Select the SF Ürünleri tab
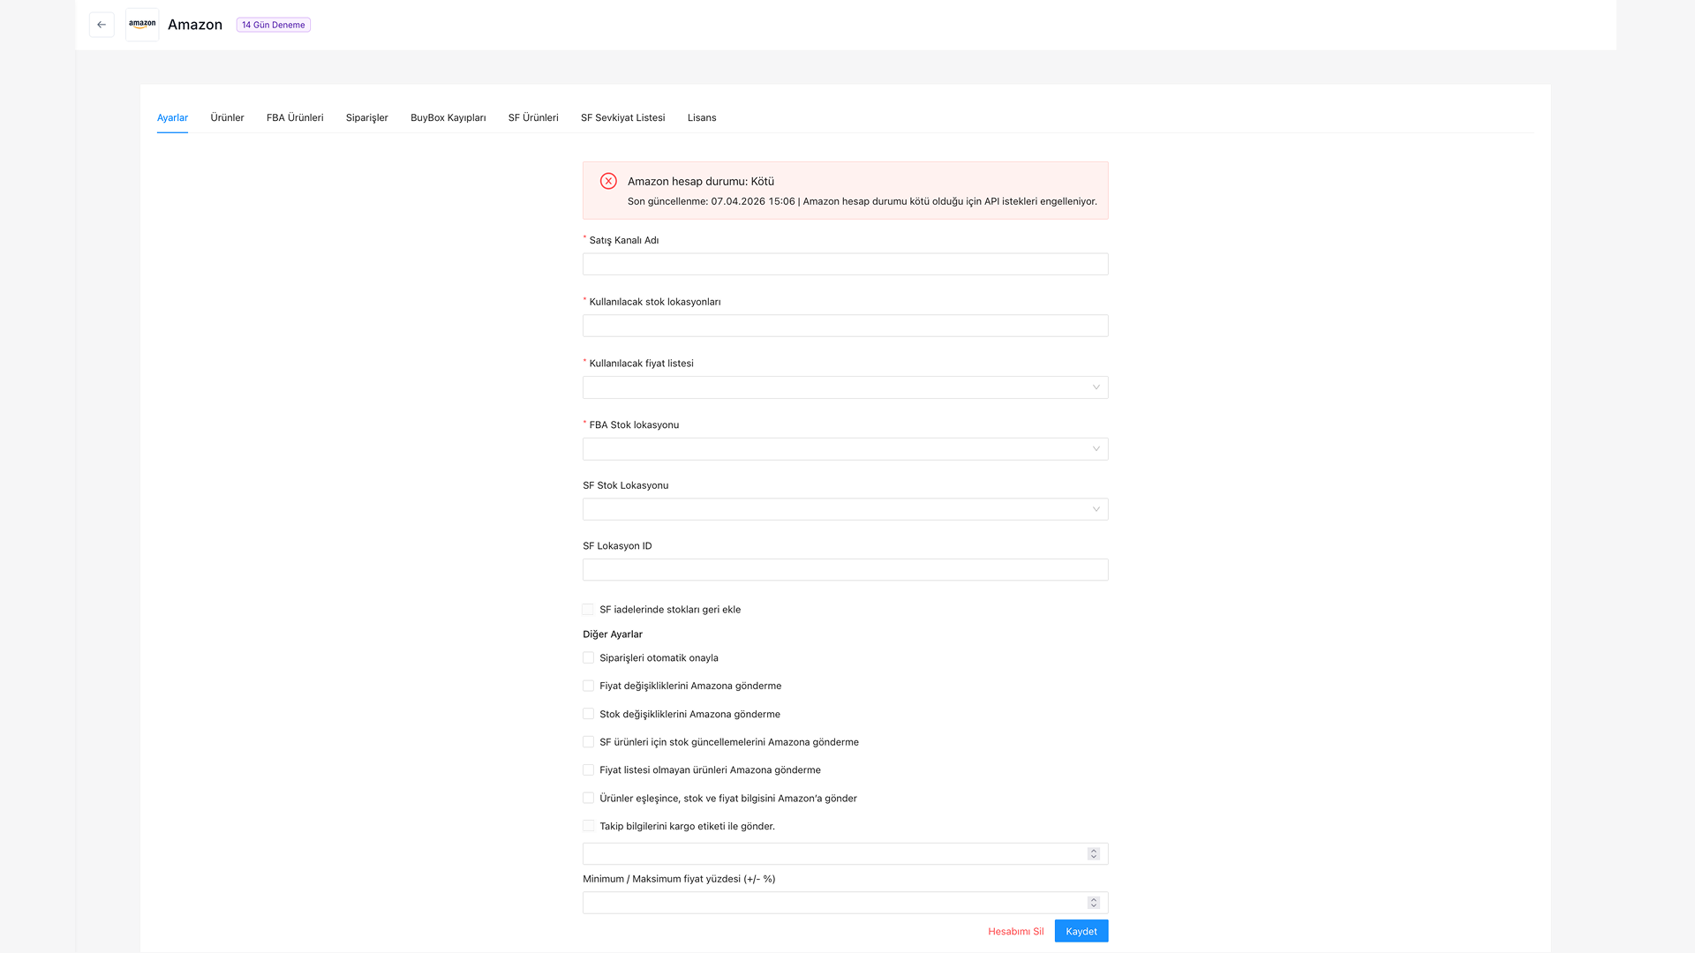The height and width of the screenshot is (953, 1695). (x=533, y=117)
